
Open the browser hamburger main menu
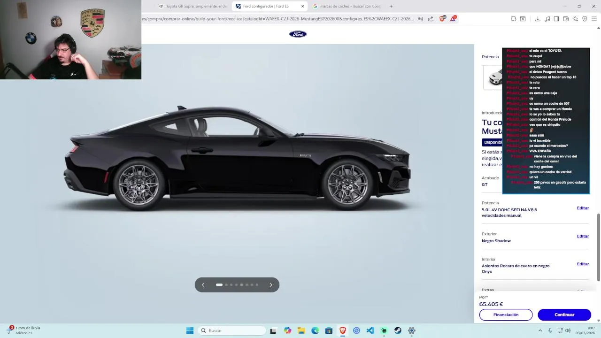(594, 19)
